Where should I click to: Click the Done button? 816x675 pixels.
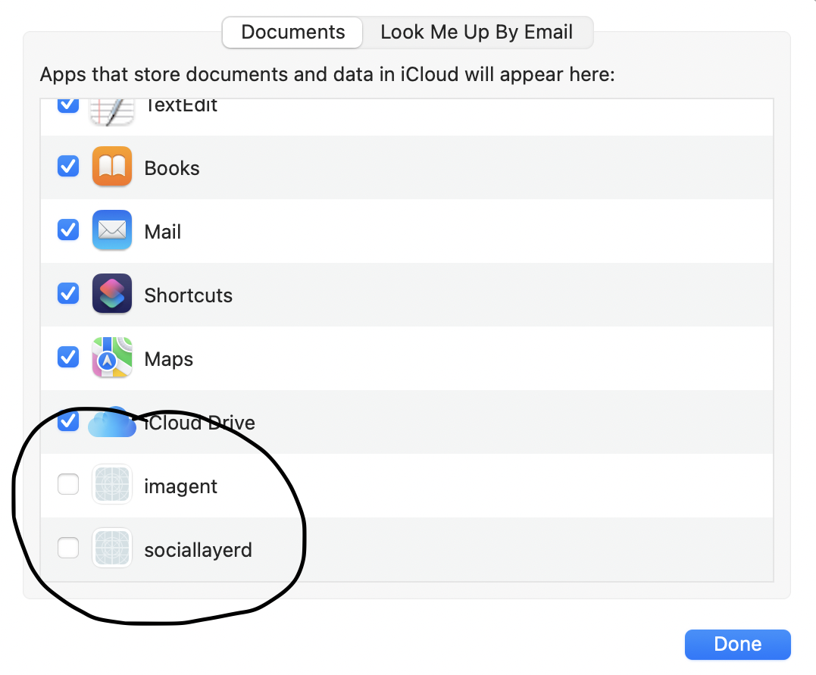[x=737, y=644]
